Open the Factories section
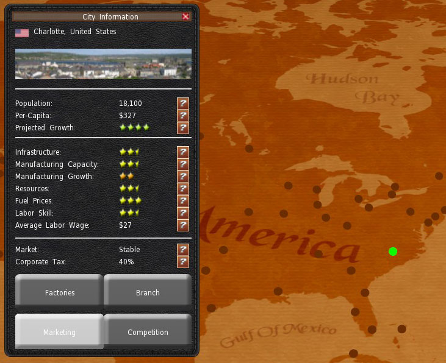 pos(59,292)
